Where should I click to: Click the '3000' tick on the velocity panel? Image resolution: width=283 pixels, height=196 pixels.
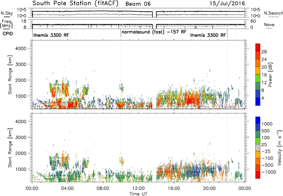point(21,137)
